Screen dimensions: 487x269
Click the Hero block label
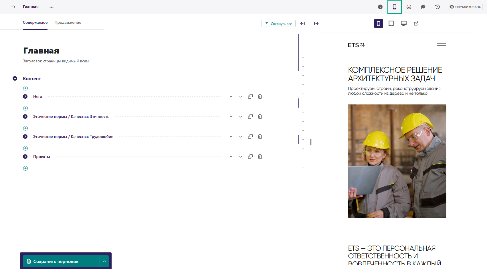point(37,96)
